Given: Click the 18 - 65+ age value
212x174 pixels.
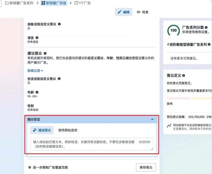Looking at the screenshot, I should tap(32, 96).
